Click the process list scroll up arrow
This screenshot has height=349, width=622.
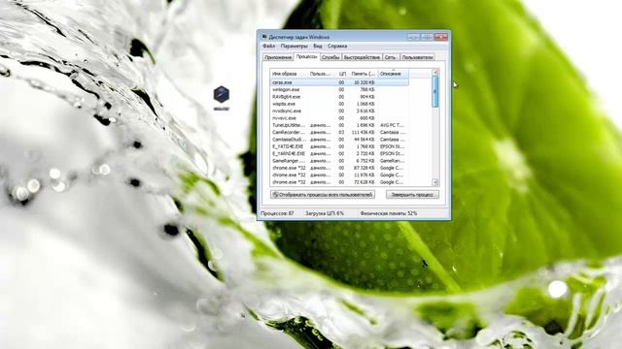[x=435, y=73]
